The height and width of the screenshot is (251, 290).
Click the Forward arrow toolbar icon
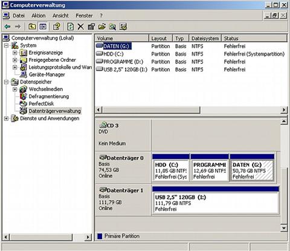(x=18, y=27)
